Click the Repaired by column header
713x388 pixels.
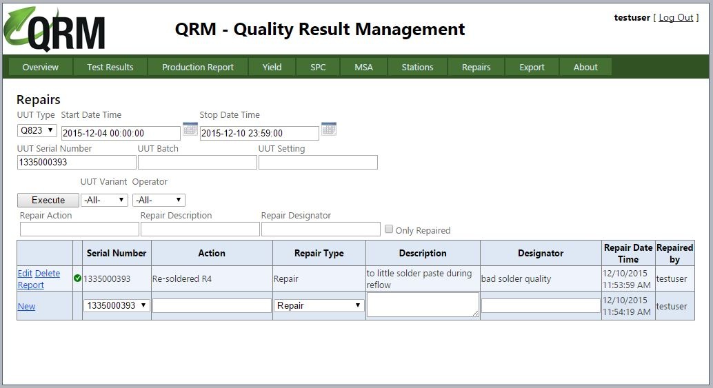click(675, 253)
